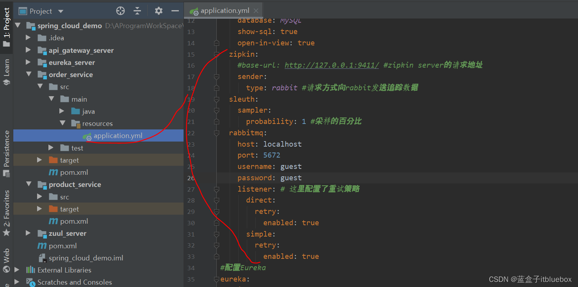The height and width of the screenshot is (287, 578).
Task: Select the api_gateway_server module
Action: [81, 50]
